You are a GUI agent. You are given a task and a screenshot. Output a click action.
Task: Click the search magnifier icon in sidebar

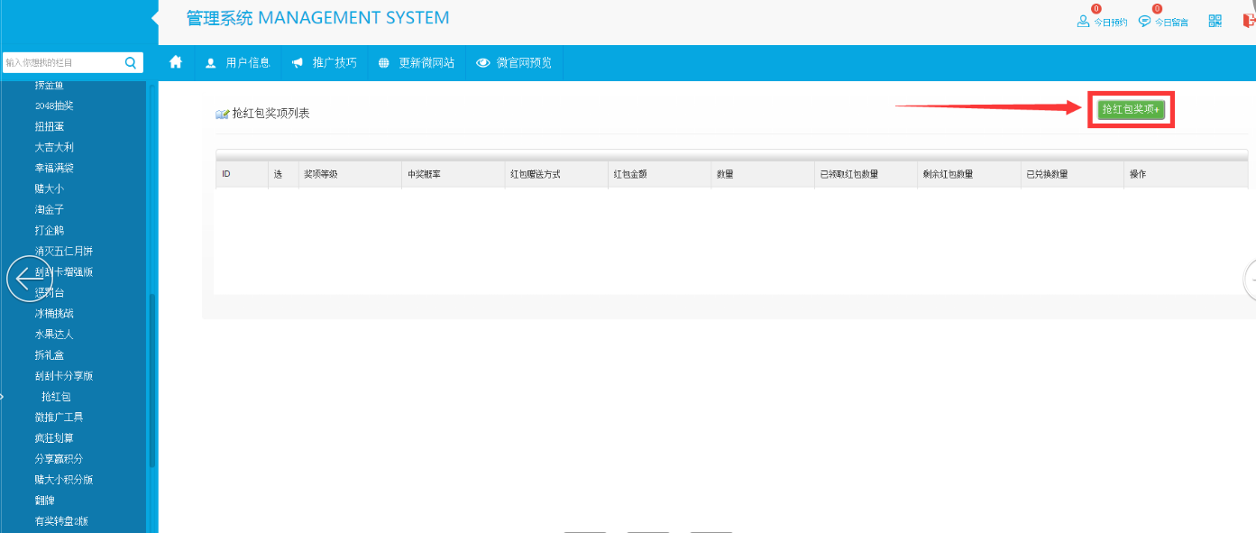click(131, 62)
